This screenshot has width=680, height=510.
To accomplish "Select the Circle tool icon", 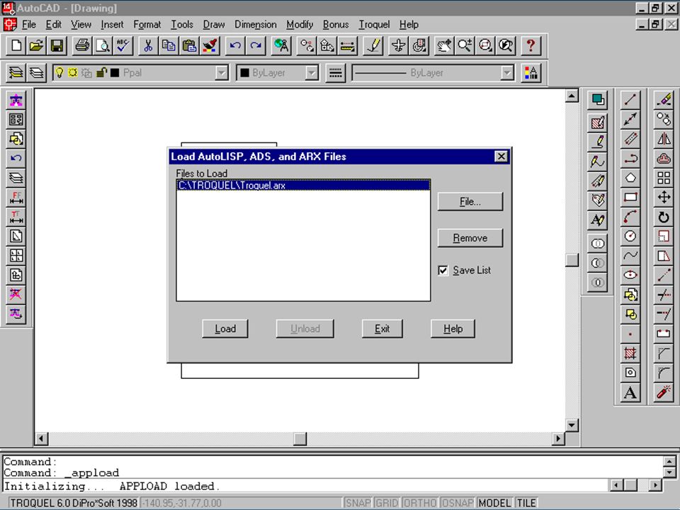I will (630, 236).
